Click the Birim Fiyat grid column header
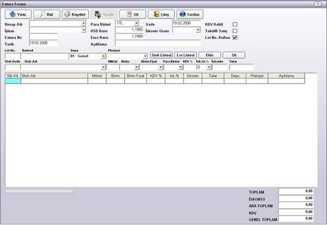Screen dimensions: 327x225 136,76
